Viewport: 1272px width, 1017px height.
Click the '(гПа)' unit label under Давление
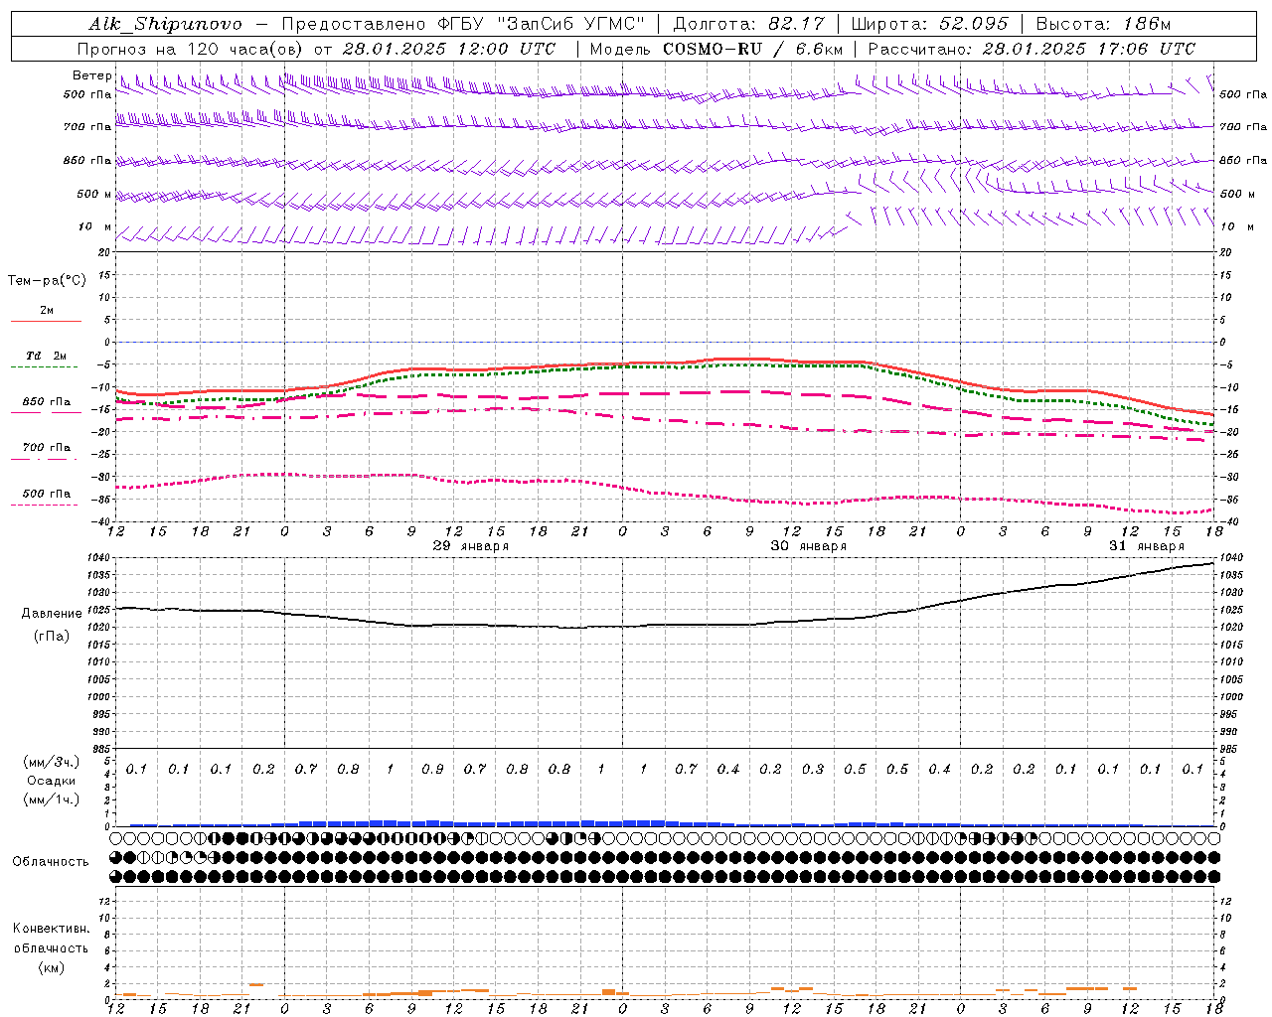click(52, 636)
